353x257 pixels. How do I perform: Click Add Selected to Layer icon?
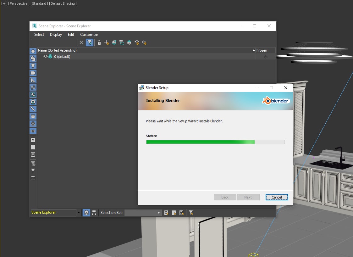point(114,42)
